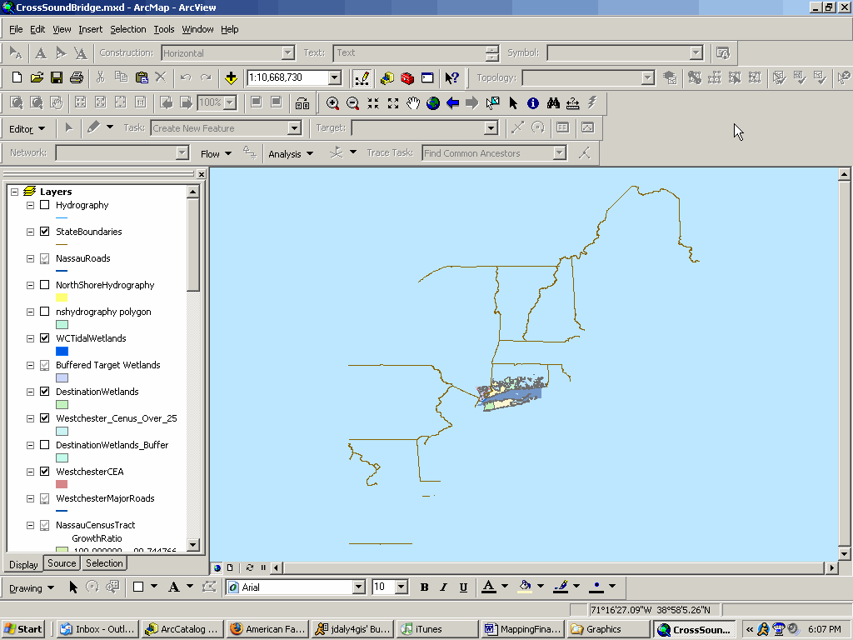This screenshot has height=640, width=853.
Task: Click the Full Extent globe icon
Action: pyautogui.click(x=433, y=103)
